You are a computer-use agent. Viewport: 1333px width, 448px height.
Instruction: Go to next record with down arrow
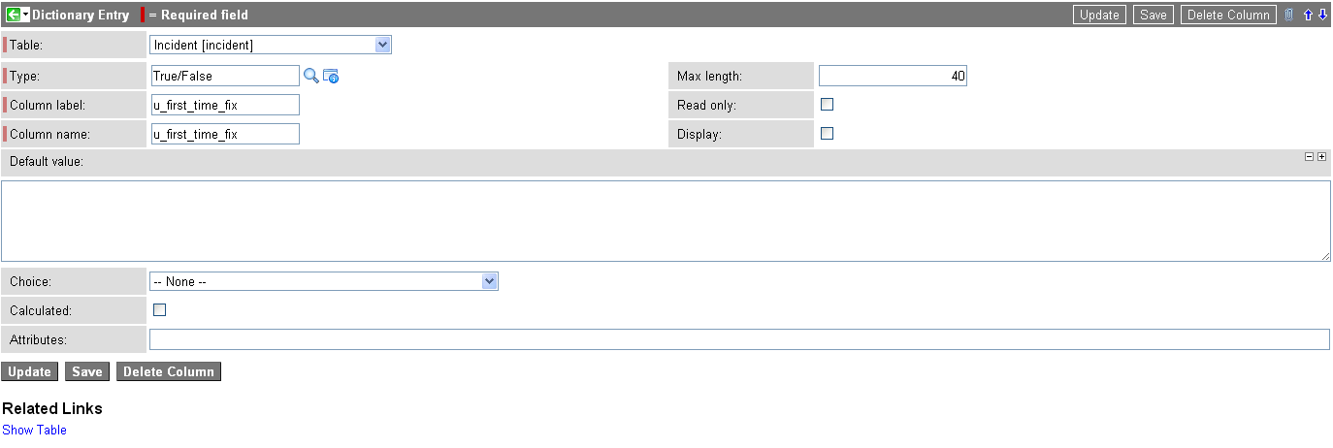click(x=1322, y=15)
